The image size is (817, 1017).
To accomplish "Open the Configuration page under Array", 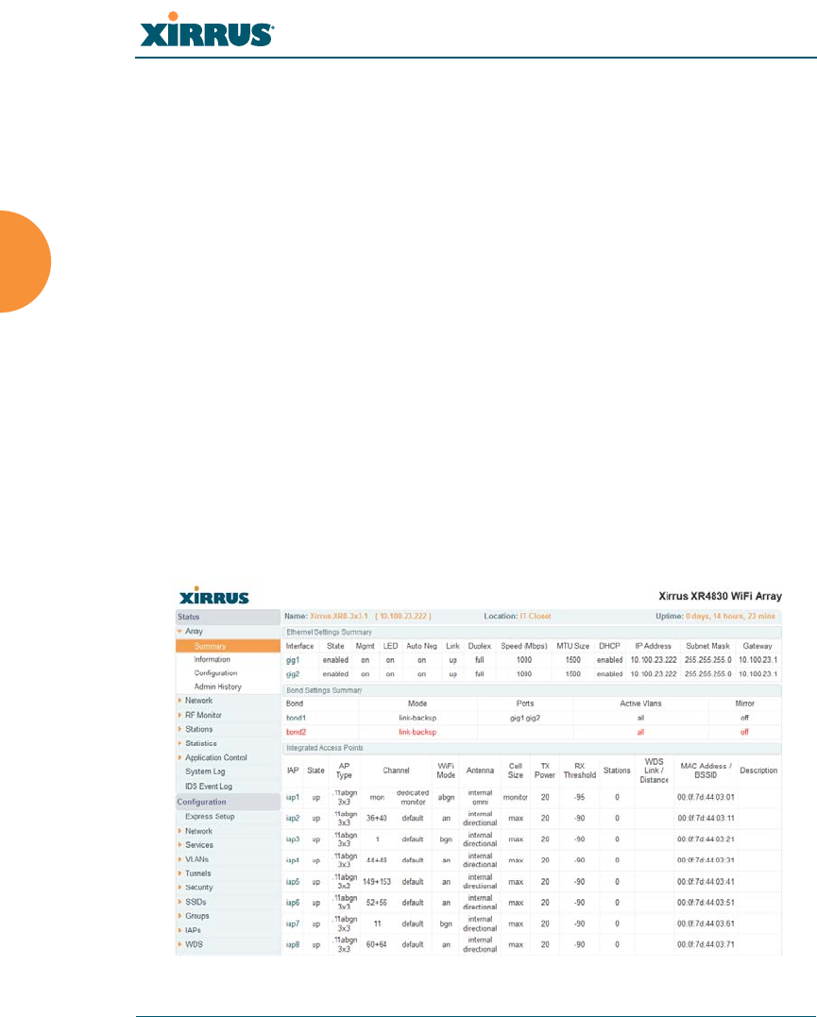I will click(x=215, y=673).
